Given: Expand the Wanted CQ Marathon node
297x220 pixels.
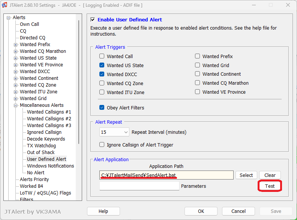Looking at the screenshot, I should click(x=15, y=51).
